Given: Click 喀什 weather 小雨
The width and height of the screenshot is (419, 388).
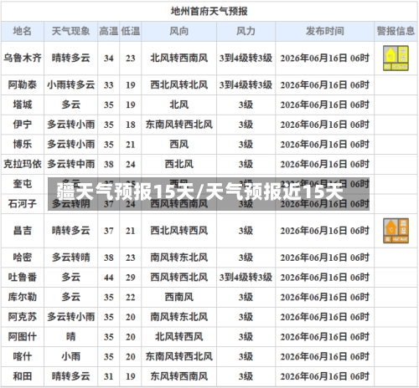Looking at the screenshot, I should click(x=70, y=356).
